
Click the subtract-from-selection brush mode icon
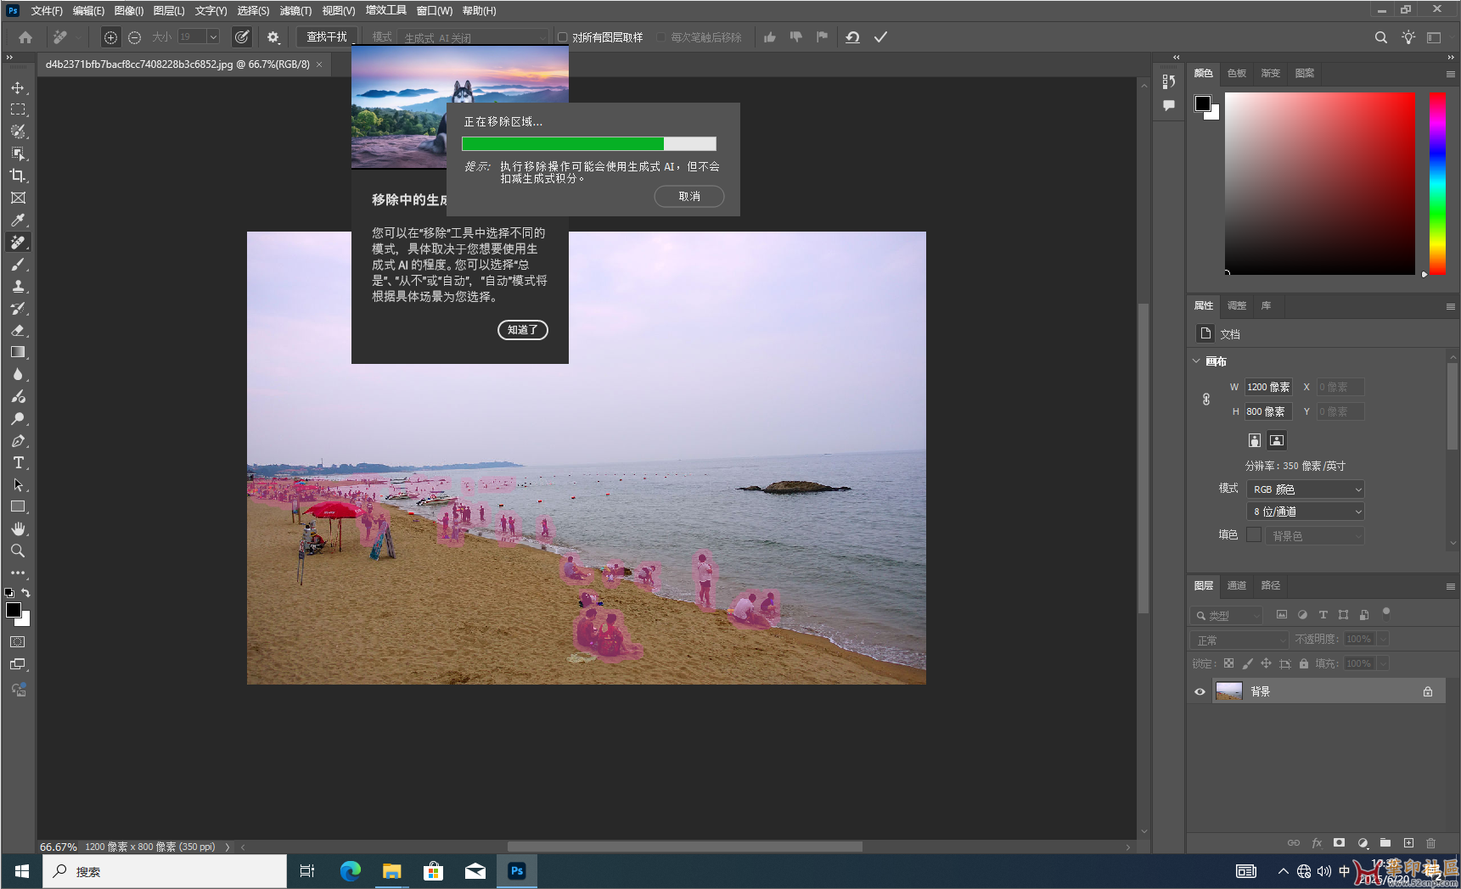(134, 37)
